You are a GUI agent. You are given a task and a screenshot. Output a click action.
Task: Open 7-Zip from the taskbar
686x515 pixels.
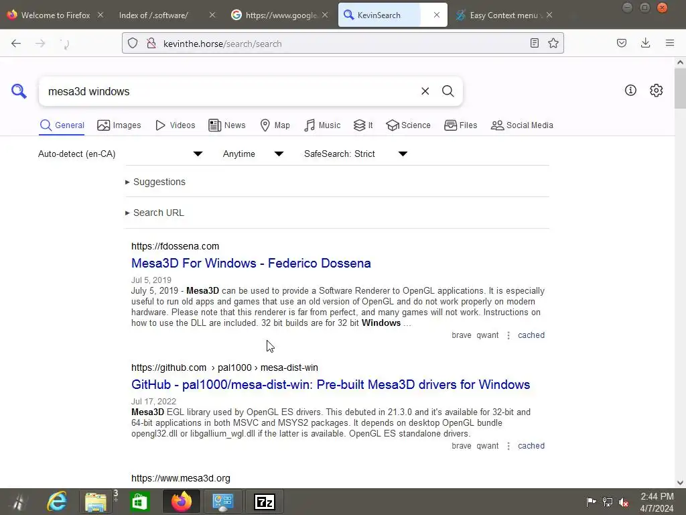(x=264, y=502)
